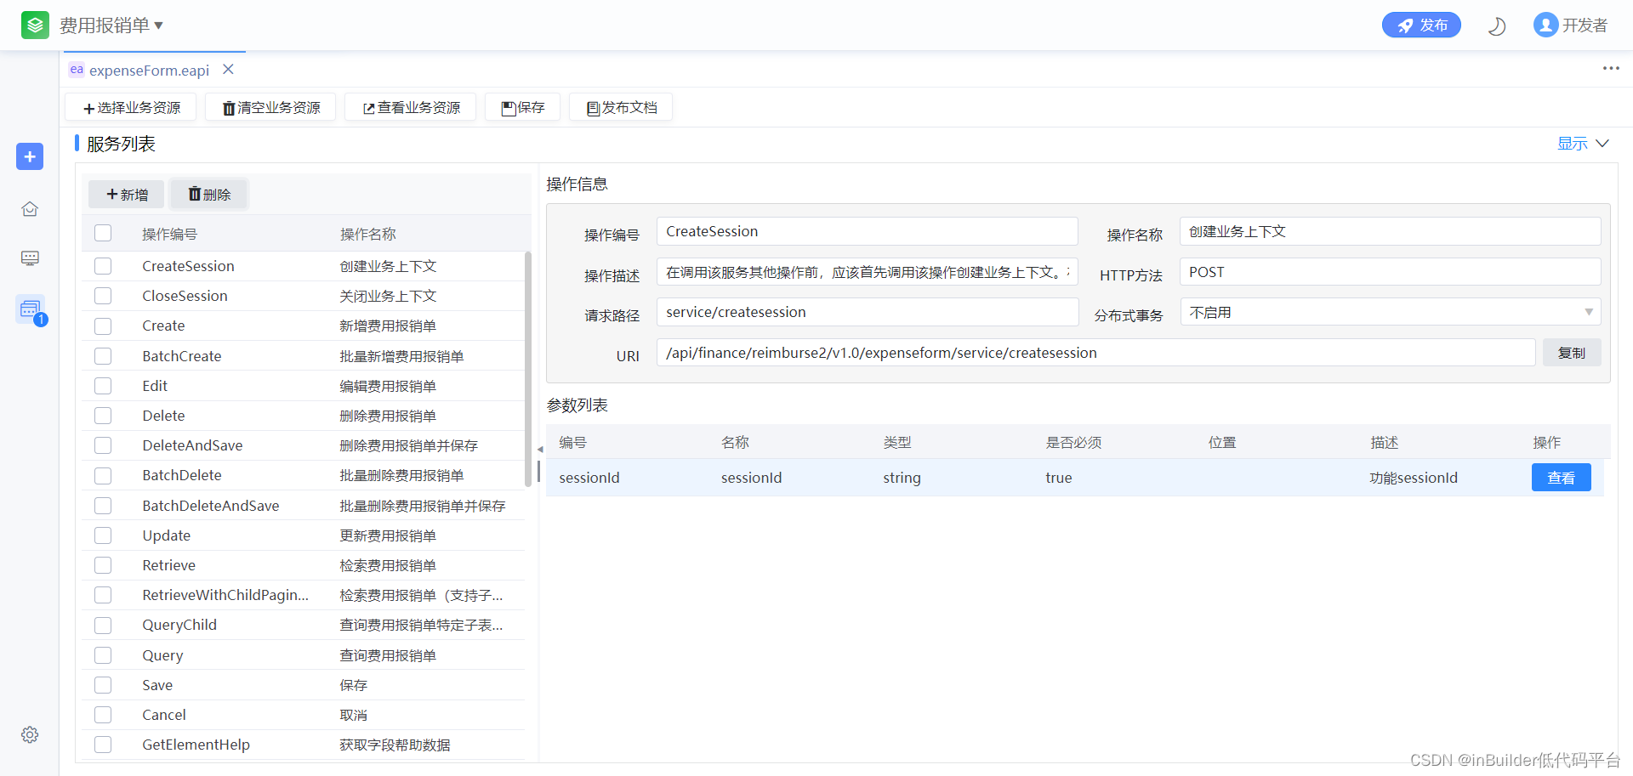Open the badged window sidebar icon
Screen dimensions: 1633x776
point(31,309)
